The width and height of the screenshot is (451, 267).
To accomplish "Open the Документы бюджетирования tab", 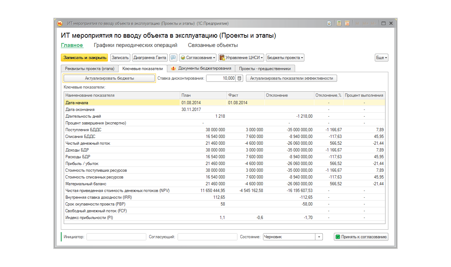I will (201, 69).
